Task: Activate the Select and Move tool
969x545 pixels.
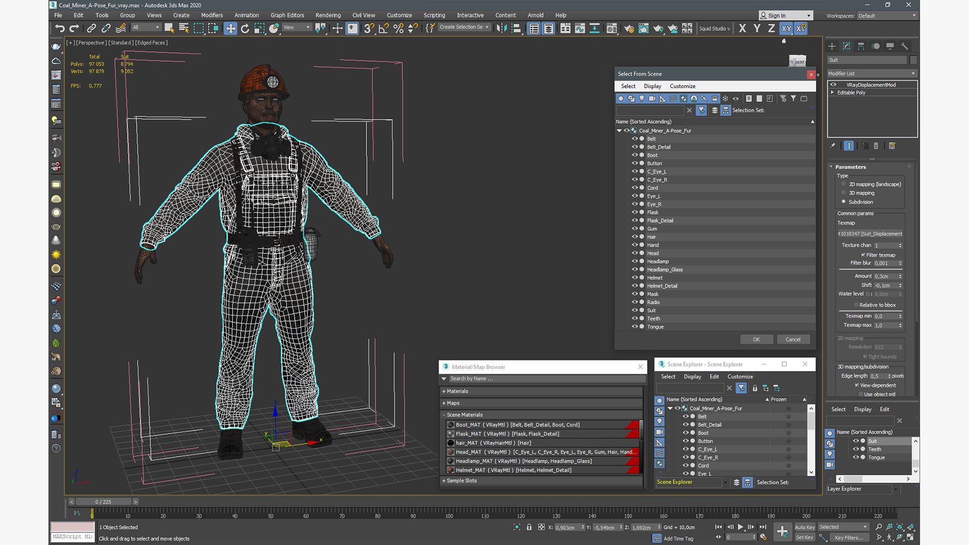Action: pos(230,28)
